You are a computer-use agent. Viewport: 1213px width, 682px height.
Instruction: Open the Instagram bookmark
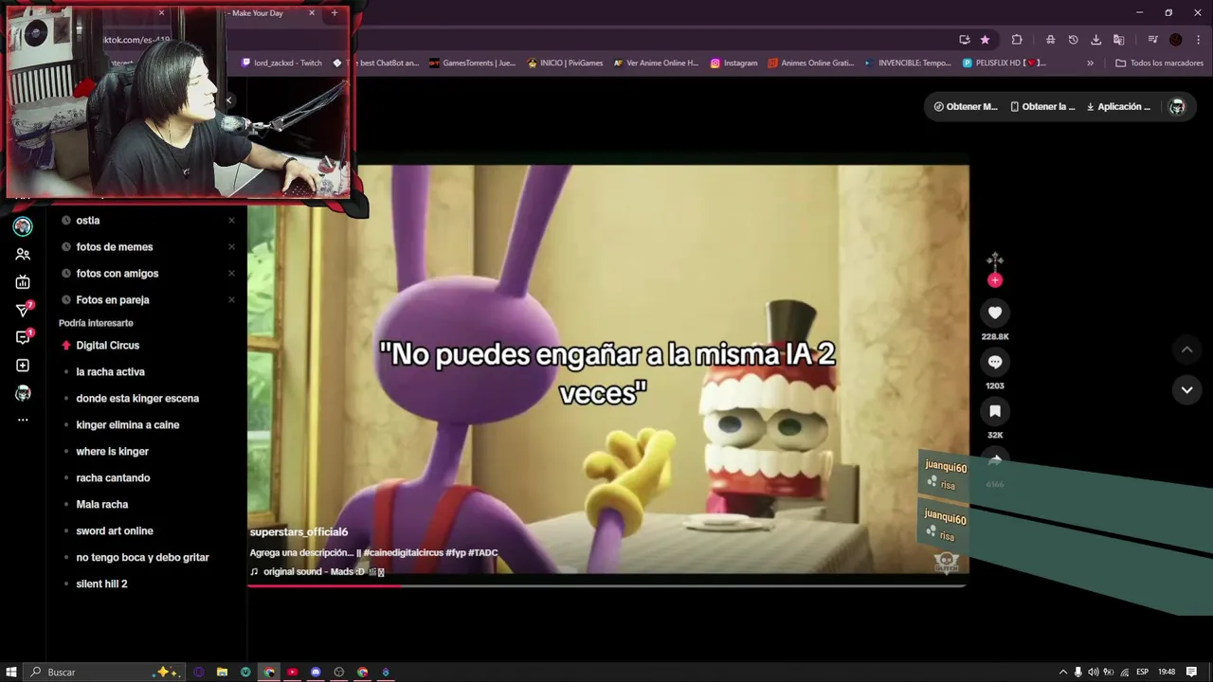(x=734, y=63)
